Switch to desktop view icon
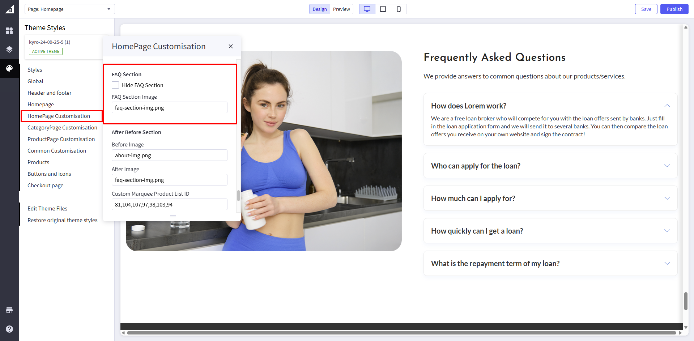 (x=367, y=9)
